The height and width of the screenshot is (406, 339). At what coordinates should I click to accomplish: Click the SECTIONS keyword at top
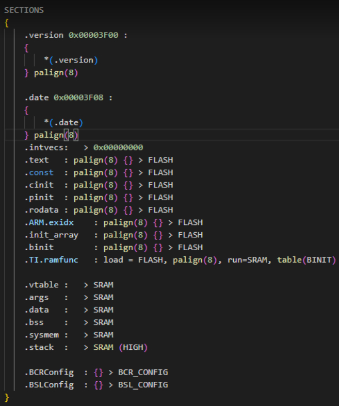(x=24, y=10)
